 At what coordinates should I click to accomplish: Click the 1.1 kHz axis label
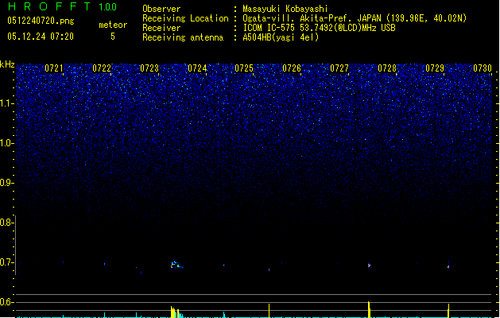[x=7, y=103]
